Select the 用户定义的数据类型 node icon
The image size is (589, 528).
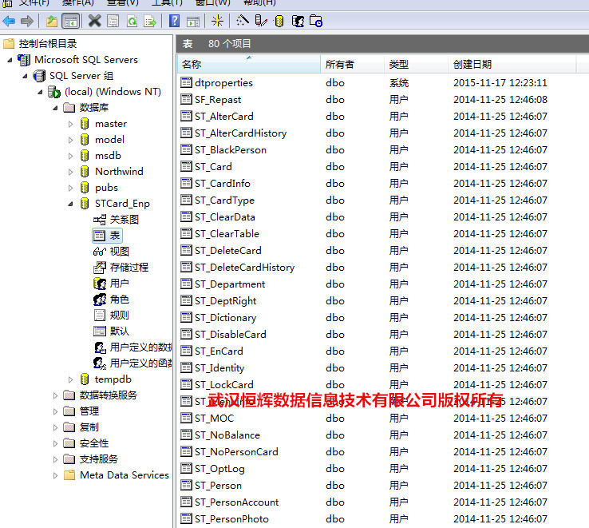click(100, 347)
